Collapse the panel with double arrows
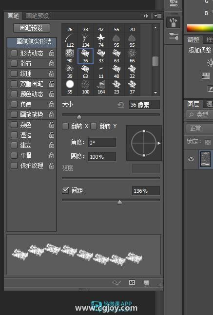Screen dimensions: 213x315 [x=146, y=16]
